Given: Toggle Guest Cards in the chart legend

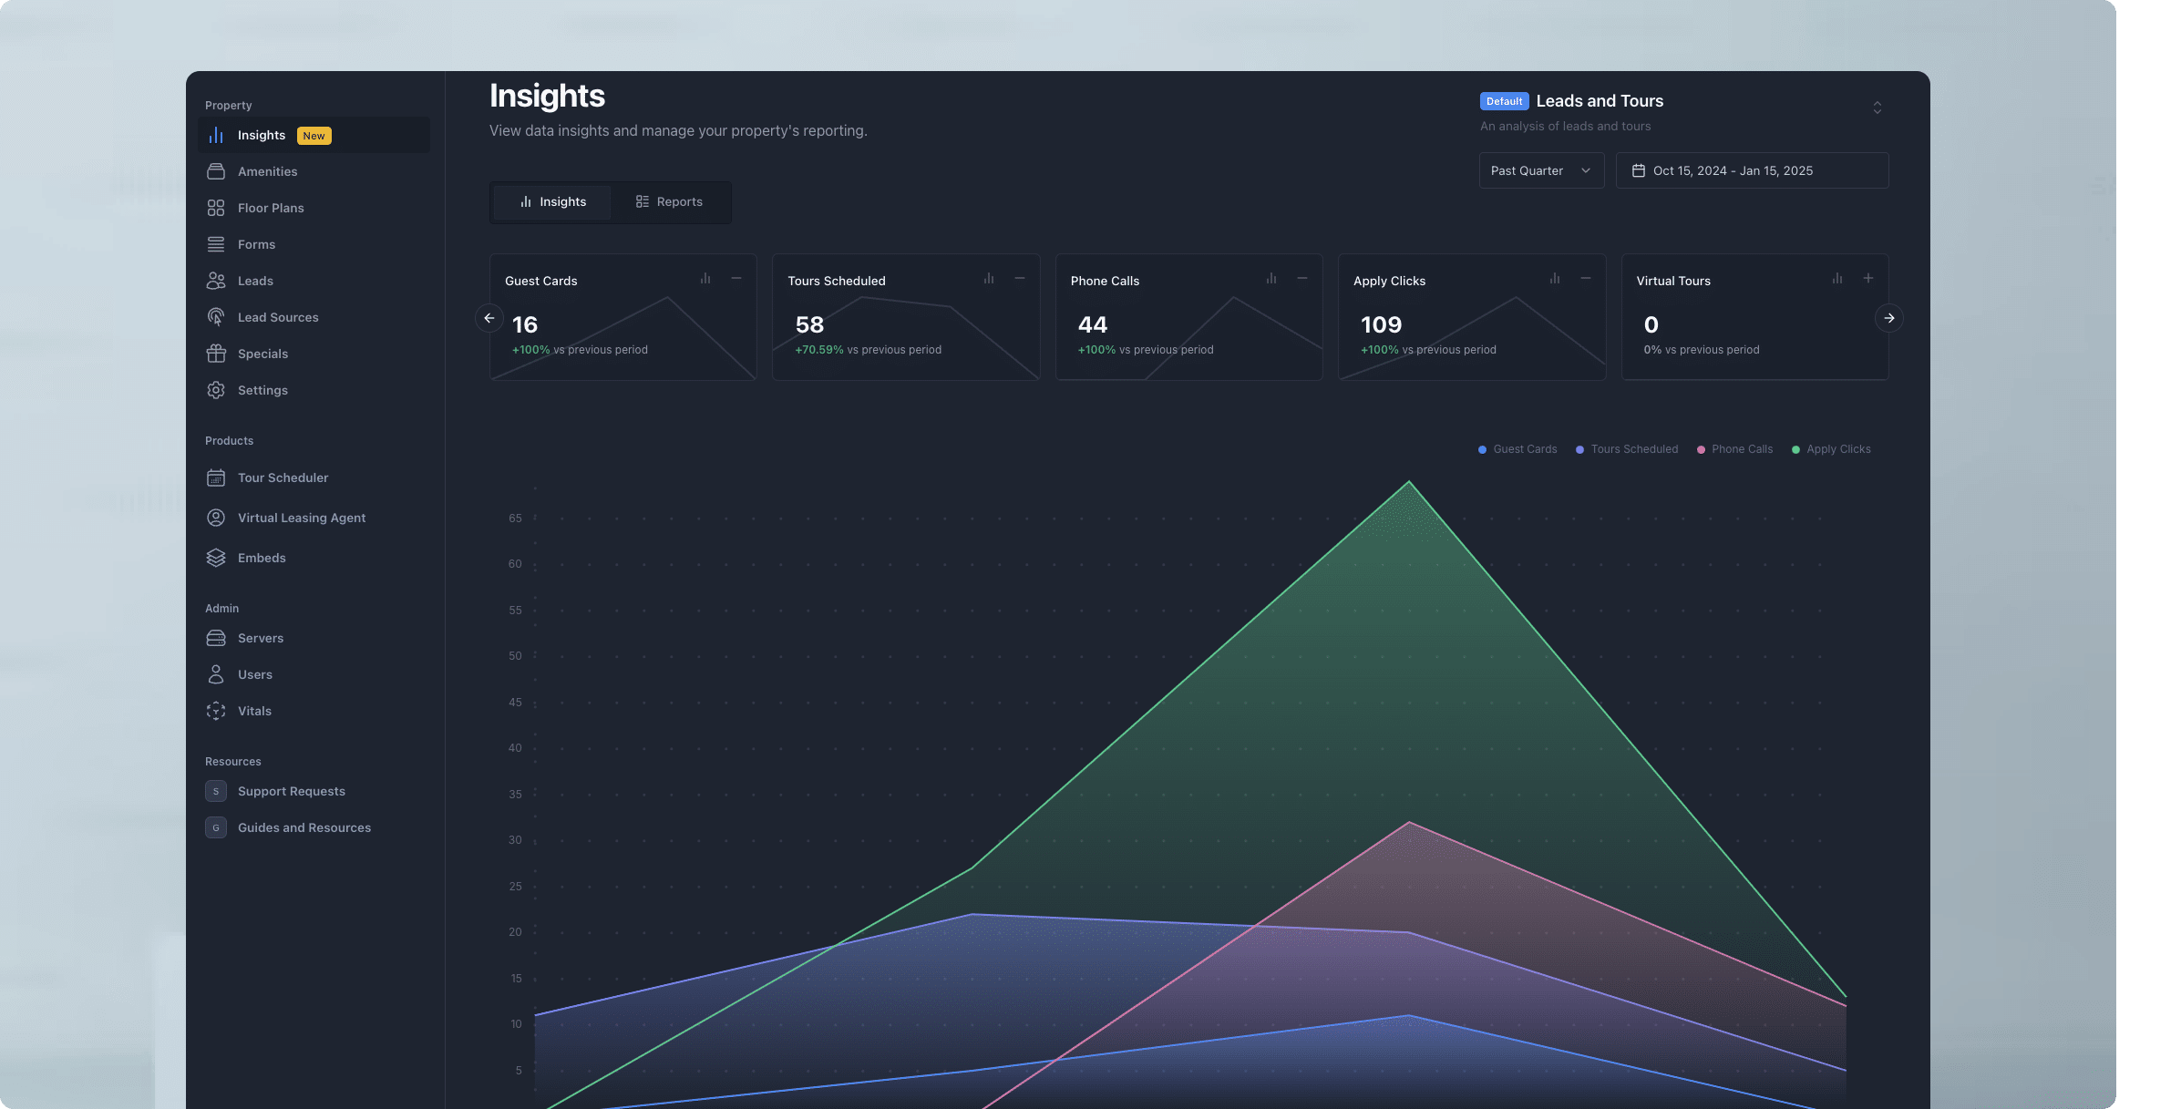Looking at the screenshot, I should pyautogui.click(x=1517, y=448).
